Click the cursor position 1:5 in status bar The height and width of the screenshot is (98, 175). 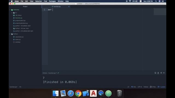[20, 87]
